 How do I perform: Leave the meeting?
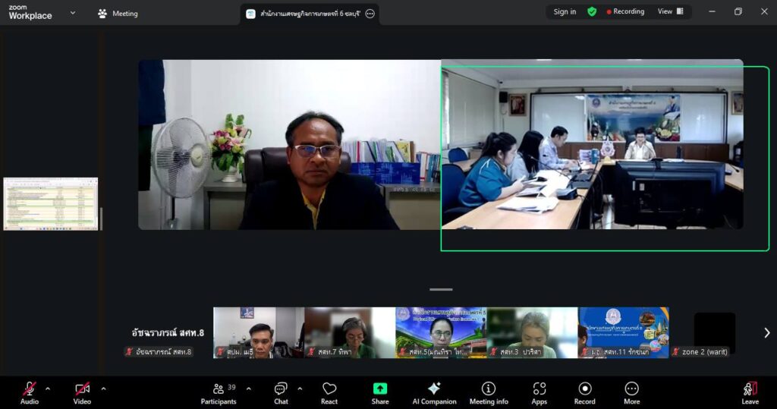(750, 392)
